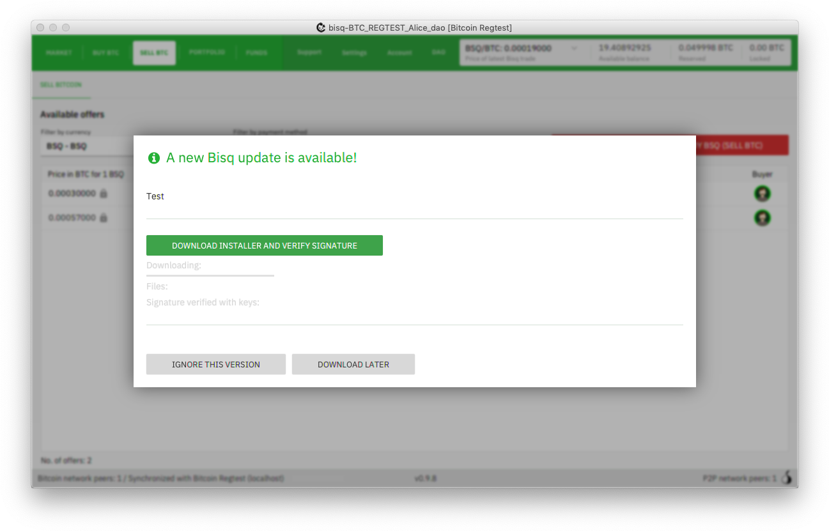Click the 'No. of offers: 2' label
Screen dimensions: 829x531
point(66,460)
